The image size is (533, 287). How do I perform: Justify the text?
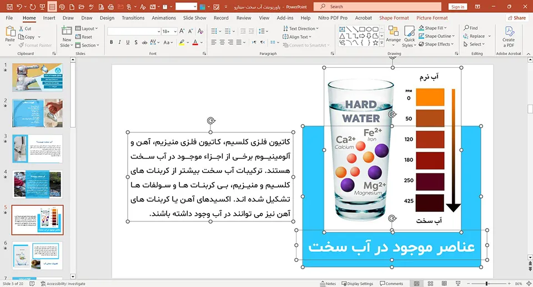pos(239,42)
